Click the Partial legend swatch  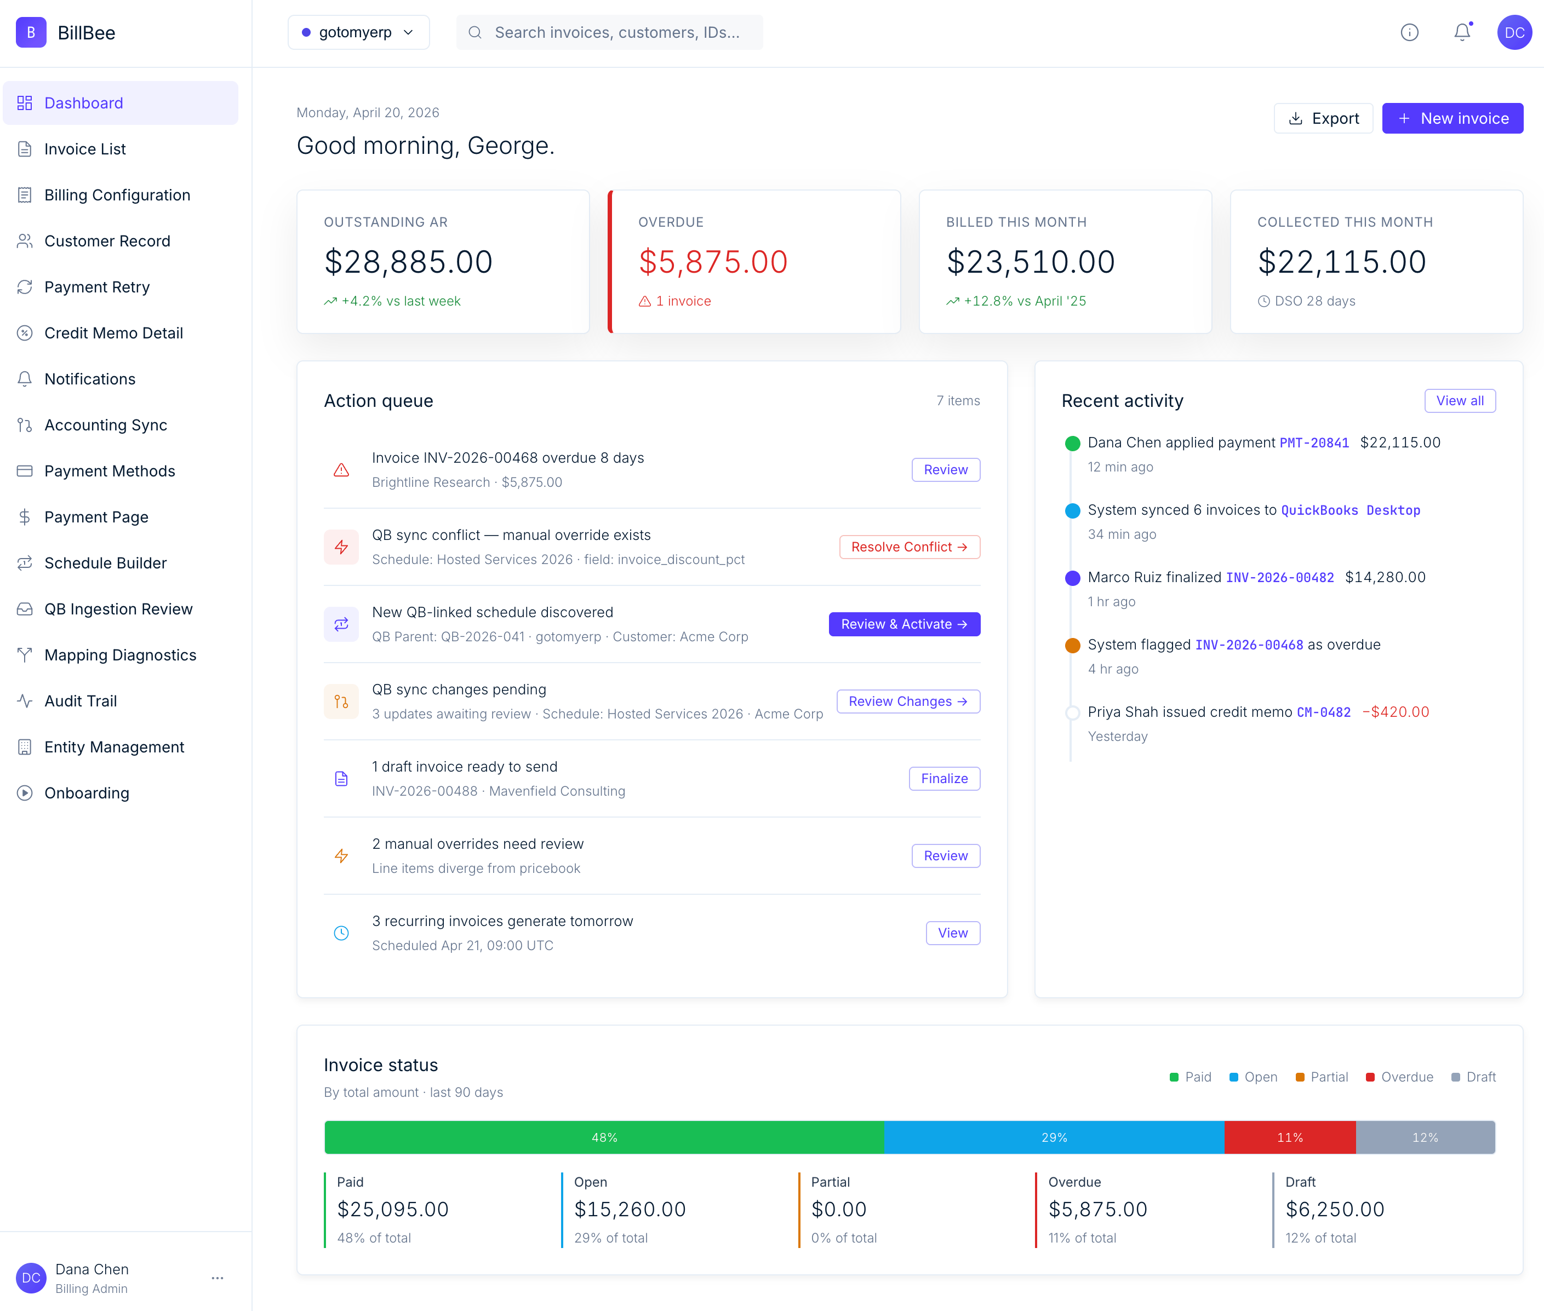(x=1300, y=1078)
